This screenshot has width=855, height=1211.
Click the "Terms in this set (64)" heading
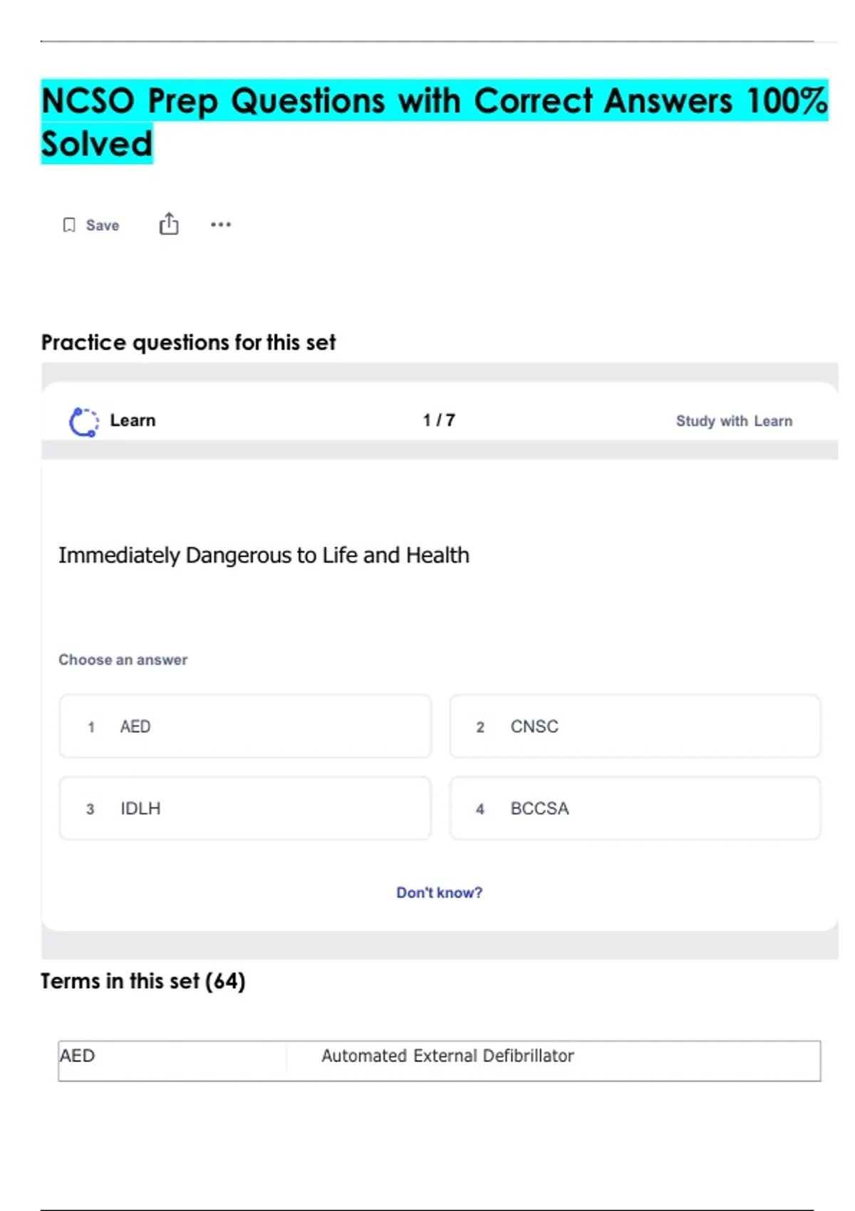tap(142, 981)
